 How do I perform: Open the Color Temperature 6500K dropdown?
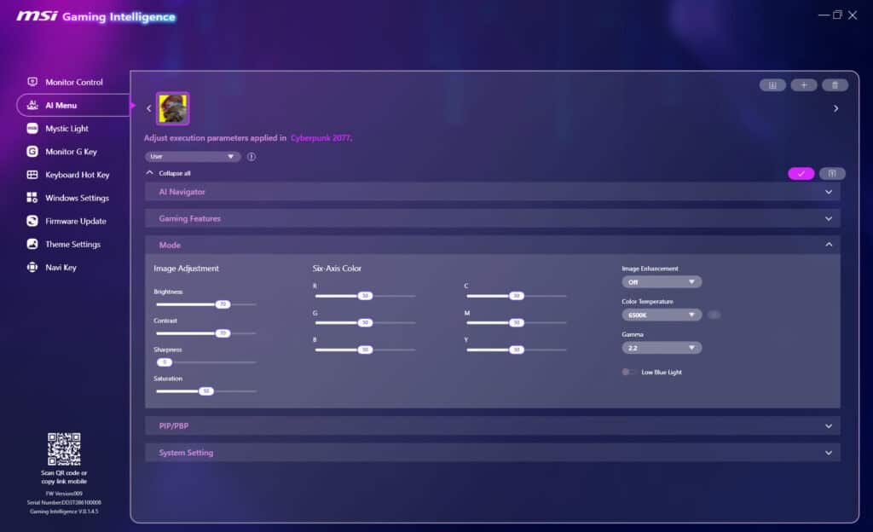tap(662, 315)
